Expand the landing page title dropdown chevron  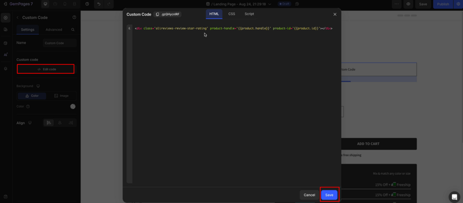269,4
